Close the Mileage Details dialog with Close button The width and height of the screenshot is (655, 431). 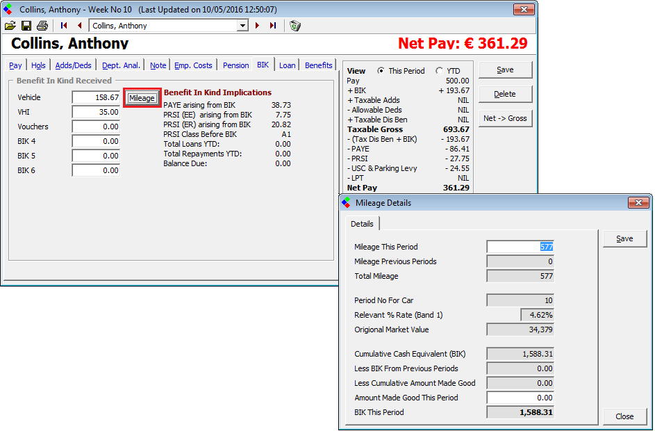coord(624,416)
